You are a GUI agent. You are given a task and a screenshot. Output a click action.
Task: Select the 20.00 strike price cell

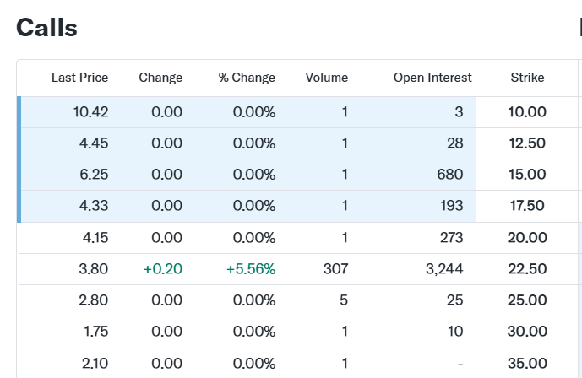click(x=527, y=238)
